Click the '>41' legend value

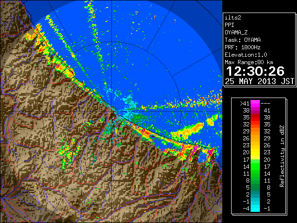(245, 103)
